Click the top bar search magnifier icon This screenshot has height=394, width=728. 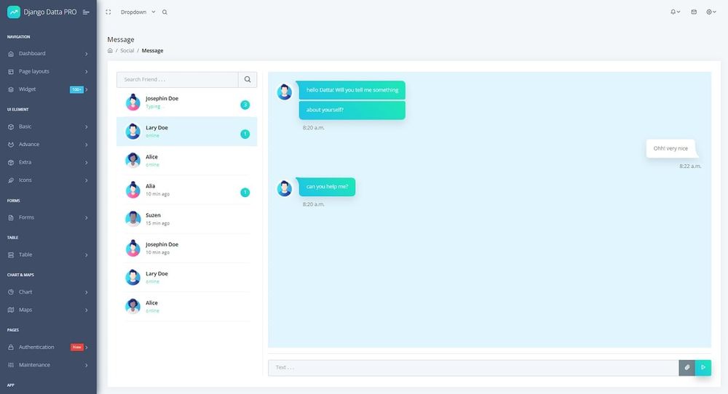pyautogui.click(x=165, y=12)
